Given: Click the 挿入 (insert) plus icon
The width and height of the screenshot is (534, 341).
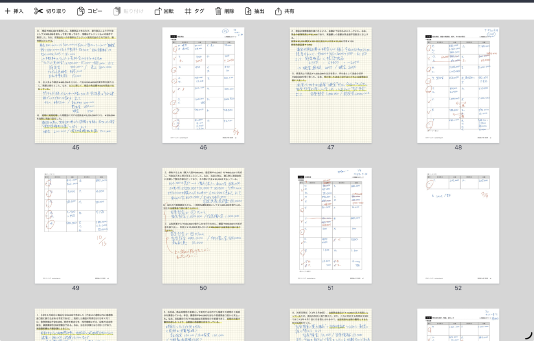Looking at the screenshot, I should pyautogui.click(x=7, y=11).
